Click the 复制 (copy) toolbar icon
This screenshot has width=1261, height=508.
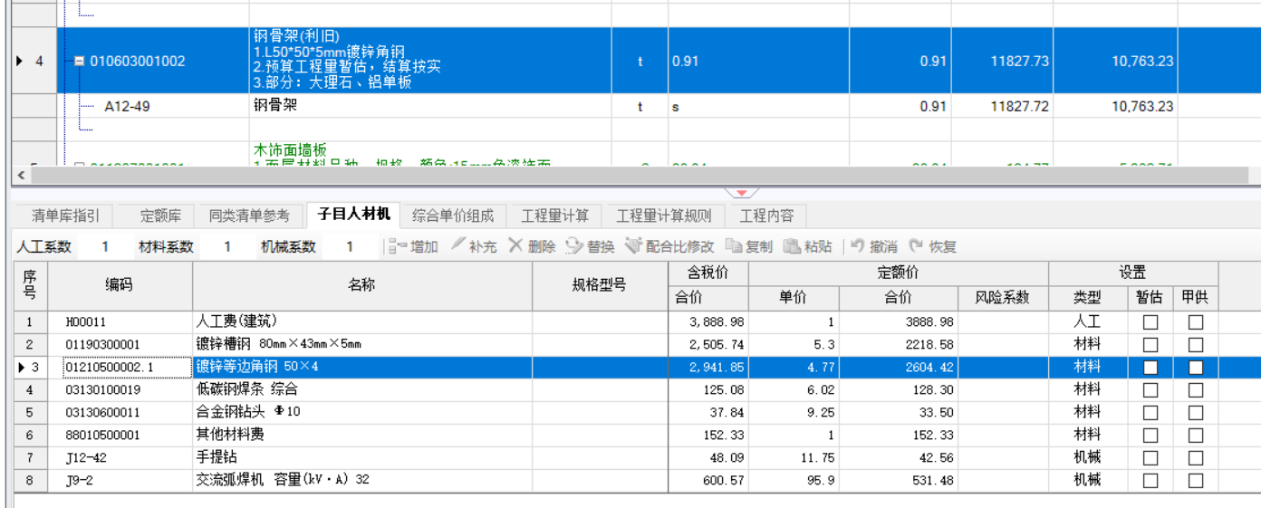(x=734, y=246)
